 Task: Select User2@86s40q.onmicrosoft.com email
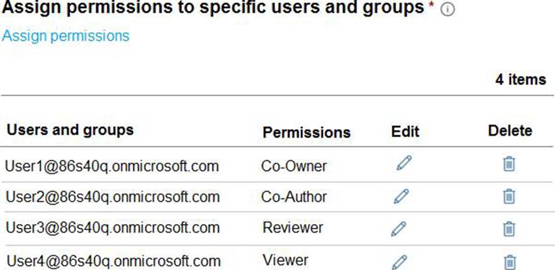112,197
